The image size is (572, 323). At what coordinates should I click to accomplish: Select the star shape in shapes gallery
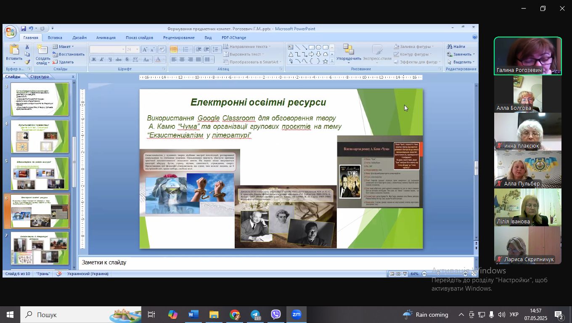click(325, 61)
